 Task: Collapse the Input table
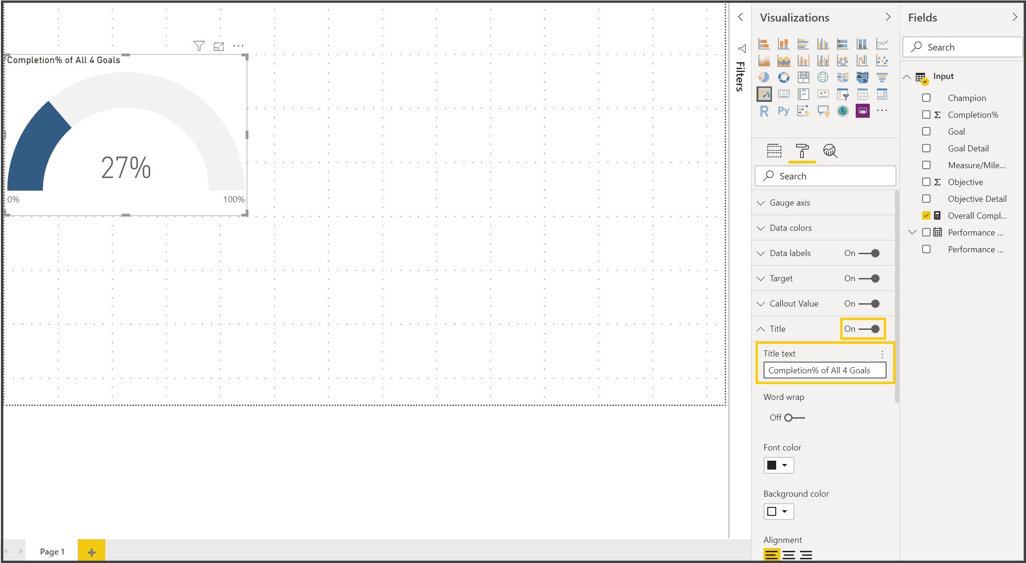point(907,77)
